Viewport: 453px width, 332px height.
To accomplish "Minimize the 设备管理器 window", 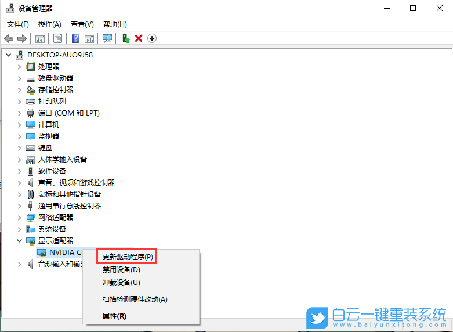I will click(x=387, y=8).
